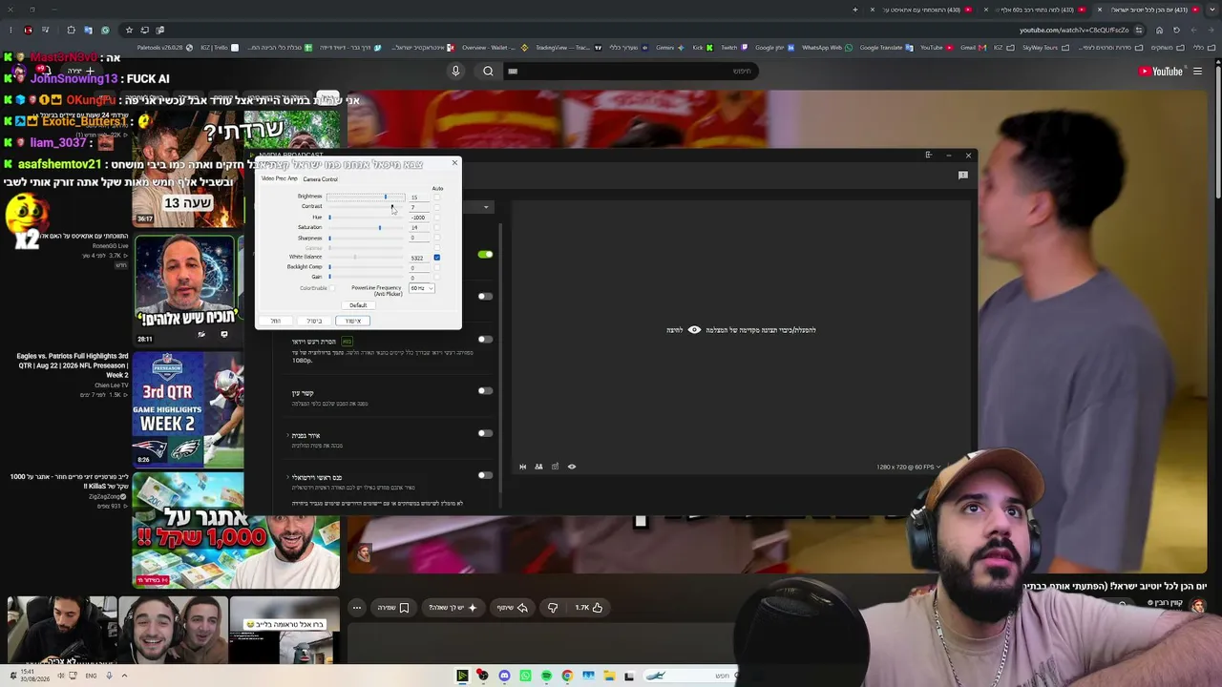1222x687 pixels.
Task: Close the camera properties dialog
Action: (x=454, y=163)
